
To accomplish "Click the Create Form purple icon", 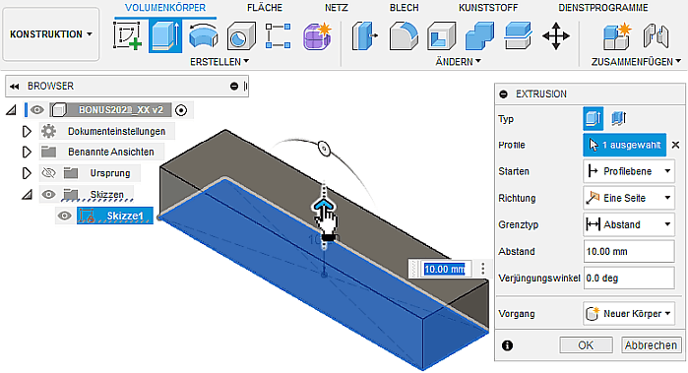I will tap(317, 36).
